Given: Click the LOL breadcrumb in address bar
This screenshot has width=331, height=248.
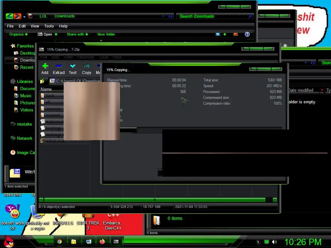Looking at the screenshot, I should pos(43,16).
